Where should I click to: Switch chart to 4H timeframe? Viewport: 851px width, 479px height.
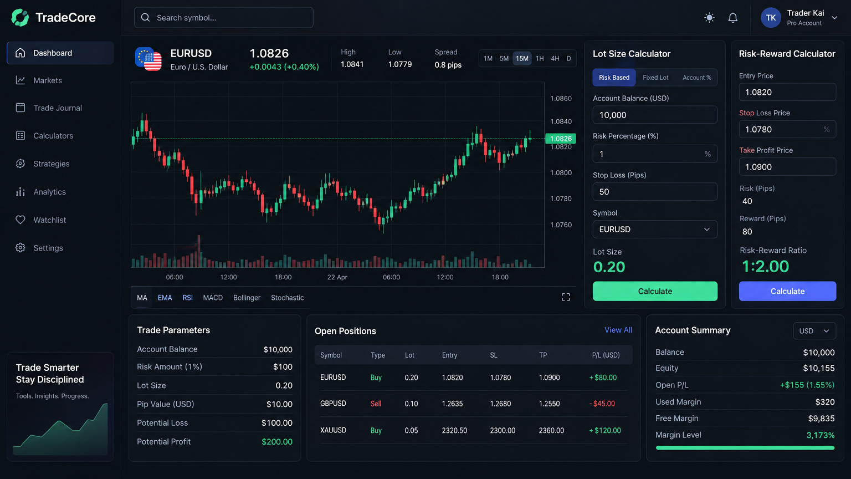(555, 58)
